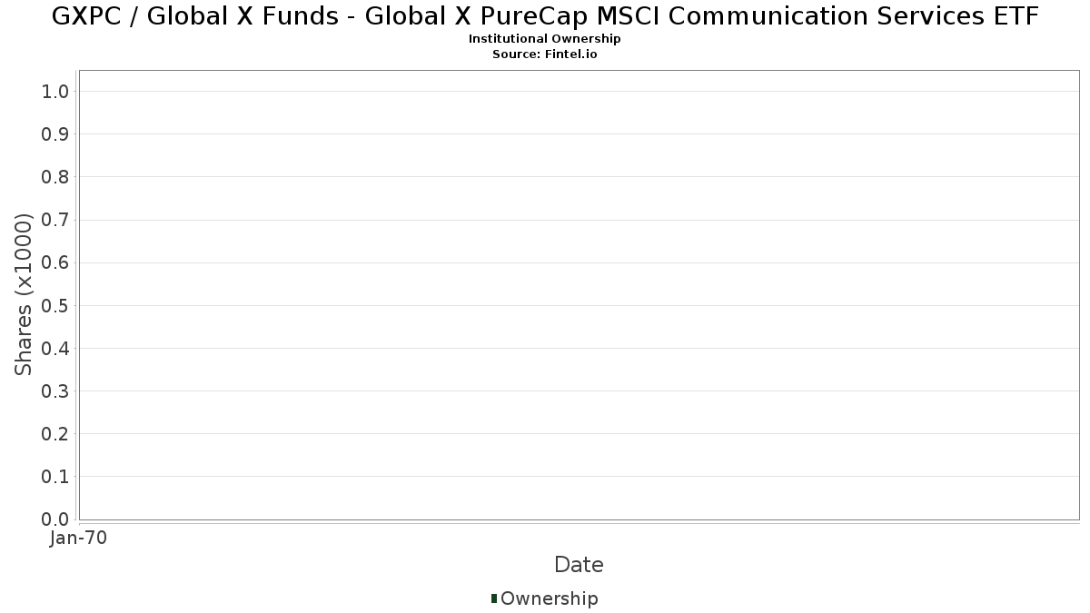Click the center of the empty plot area
Image resolution: width=1090 pixels, height=613 pixels.
coord(579,295)
